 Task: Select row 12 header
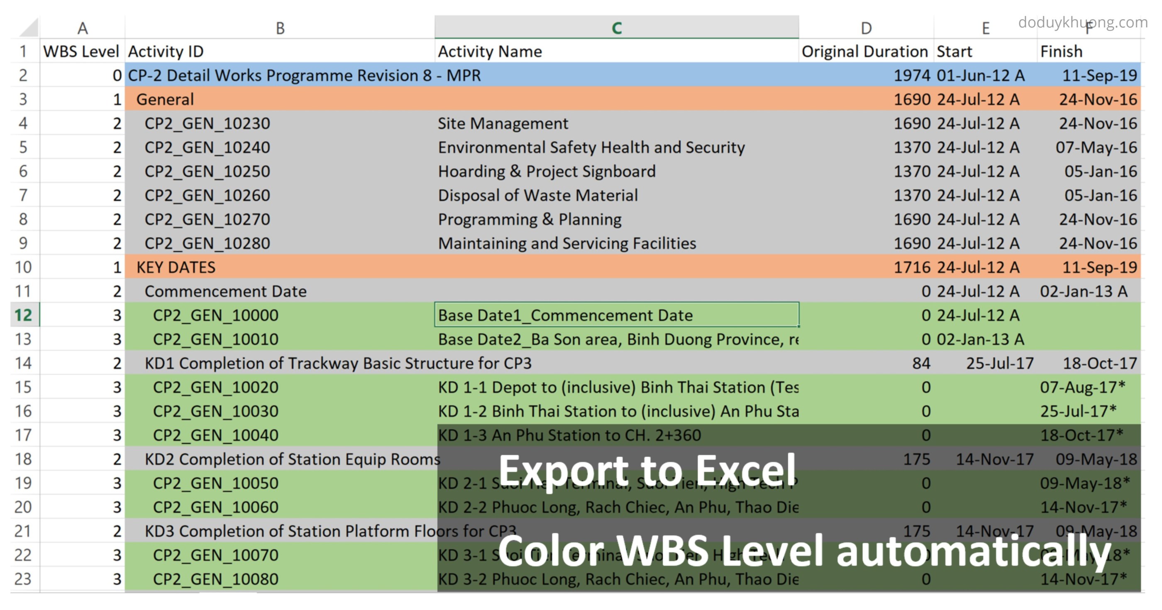[24, 315]
